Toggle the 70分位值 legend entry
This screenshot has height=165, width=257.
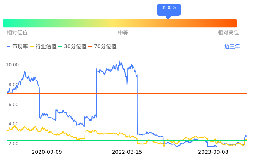(x=102, y=47)
